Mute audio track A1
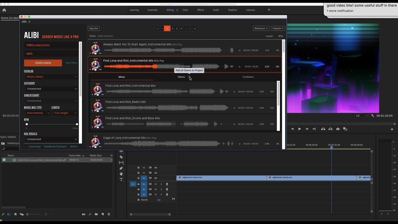Viewport: 398px width, 224px height. (x=155, y=184)
